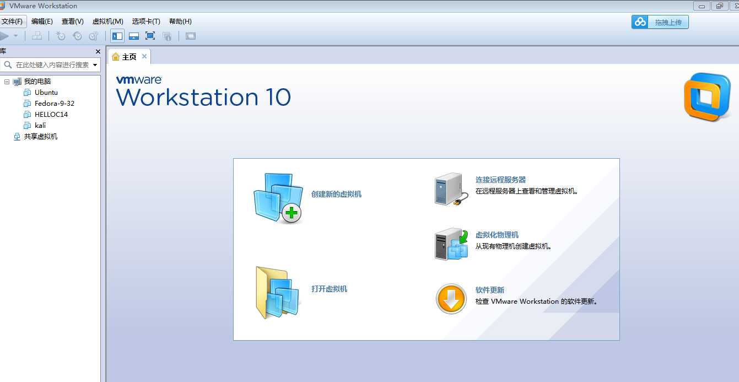Click the 共享虚拟机 icon in tree
The height and width of the screenshot is (382, 739).
17,137
